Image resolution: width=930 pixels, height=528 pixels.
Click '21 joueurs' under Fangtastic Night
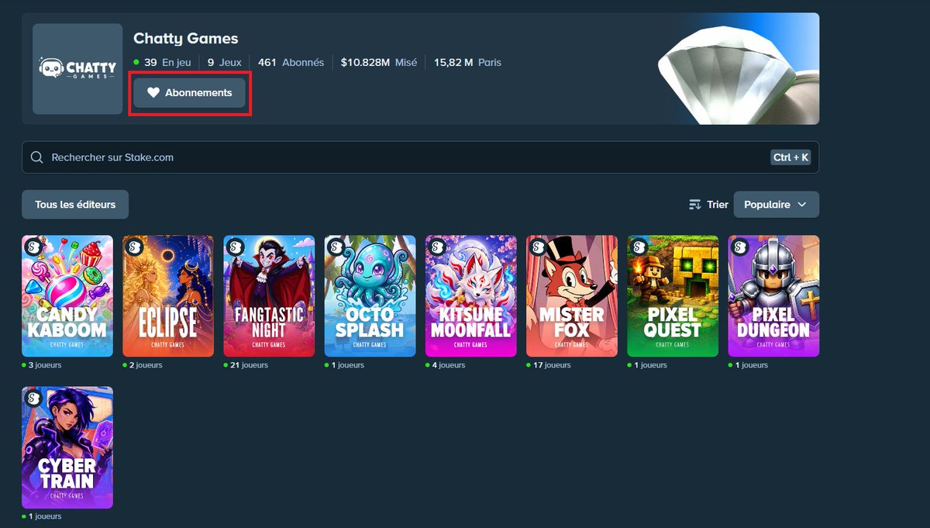tap(248, 365)
